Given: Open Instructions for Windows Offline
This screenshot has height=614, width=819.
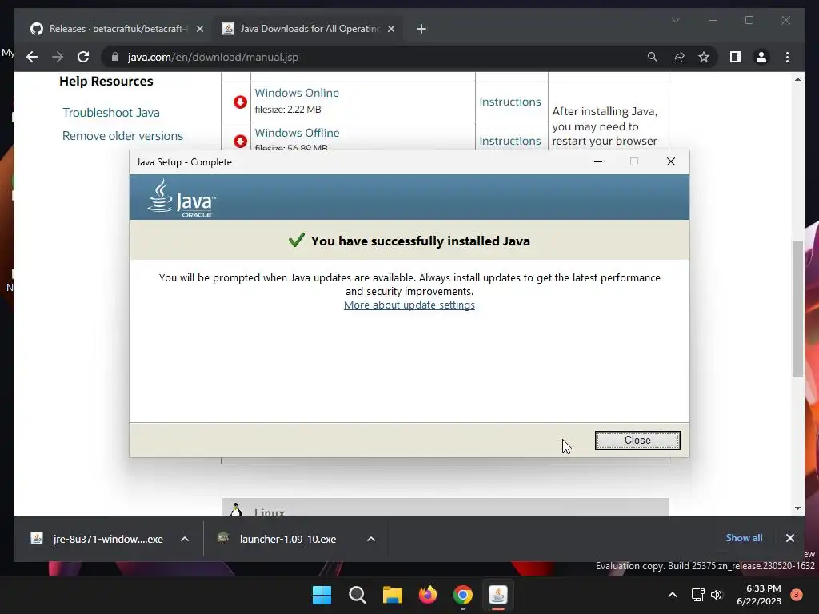Looking at the screenshot, I should coord(509,141).
